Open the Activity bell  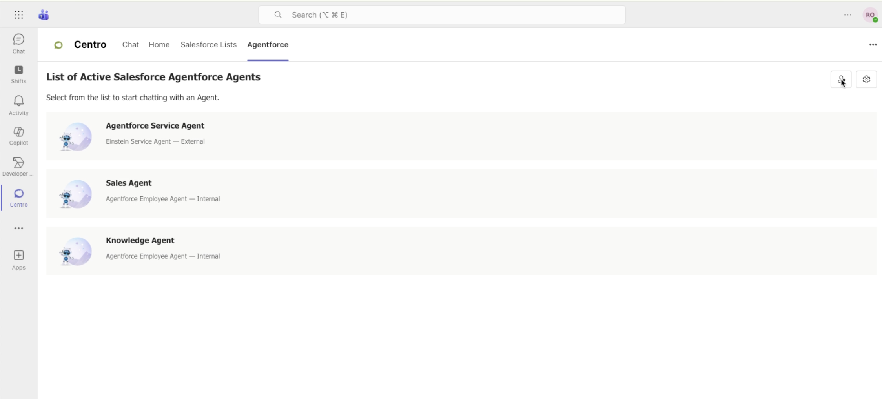pyautogui.click(x=18, y=105)
